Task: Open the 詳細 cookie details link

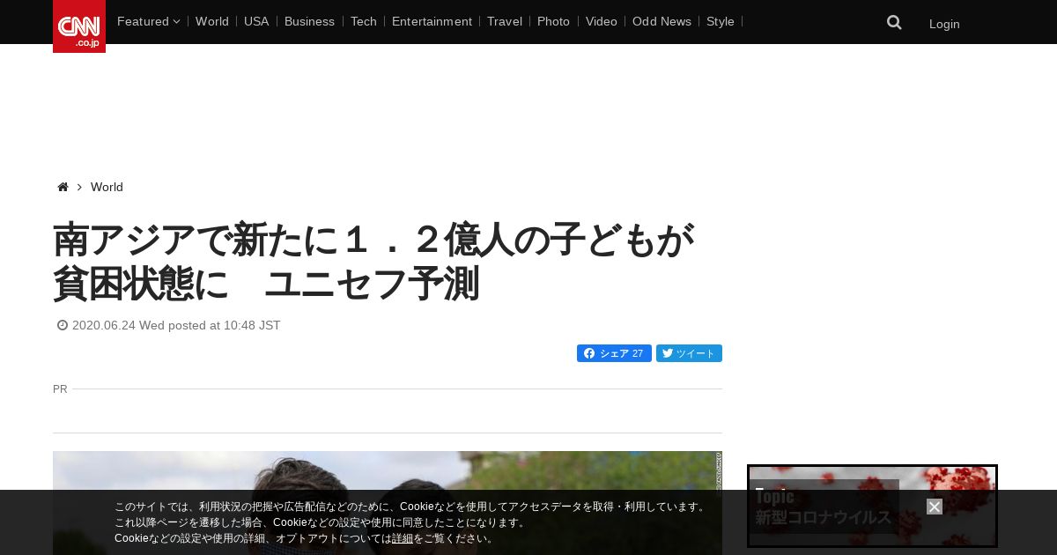Action: point(403,538)
